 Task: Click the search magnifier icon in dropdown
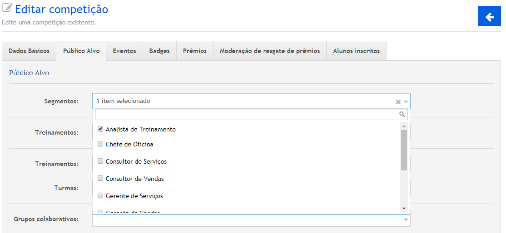pos(402,114)
